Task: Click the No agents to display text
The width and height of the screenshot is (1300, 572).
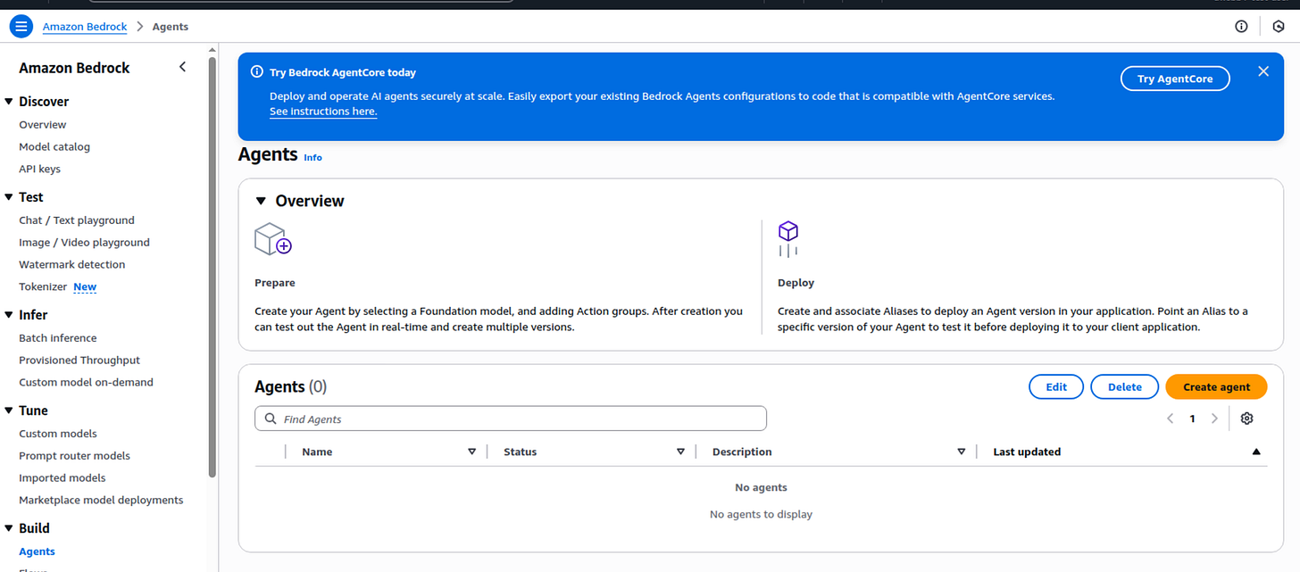Action: click(x=761, y=514)
